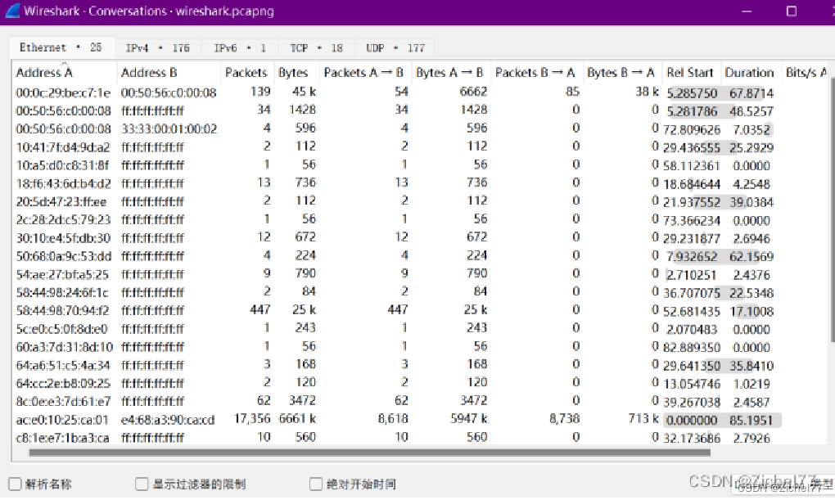Switch to the UDP conversations tab
Image resolution: width=835 pixels, height=500 pixels.
pos(395,48)
